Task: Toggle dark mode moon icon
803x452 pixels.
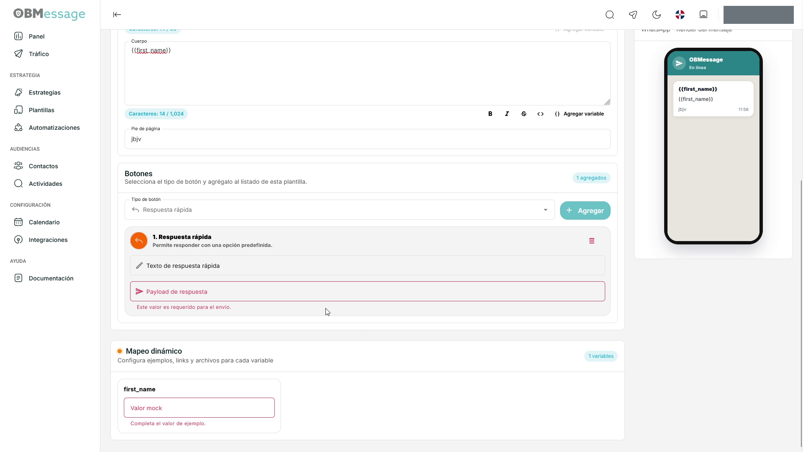Action: (657, 15)
